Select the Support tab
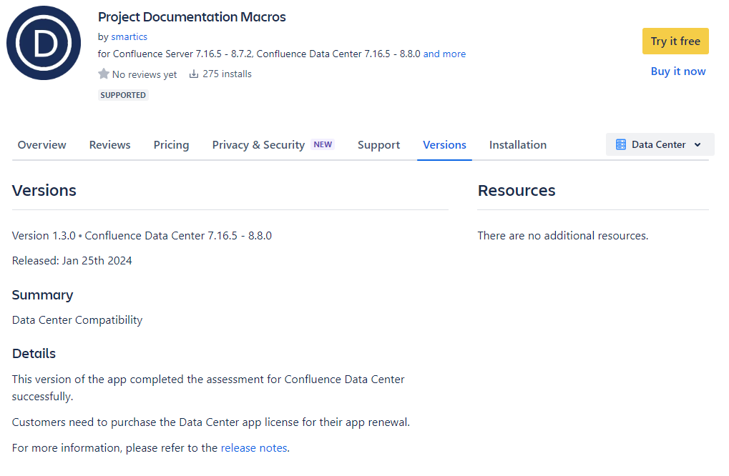The image size is (729, 476). pos(378,145)
